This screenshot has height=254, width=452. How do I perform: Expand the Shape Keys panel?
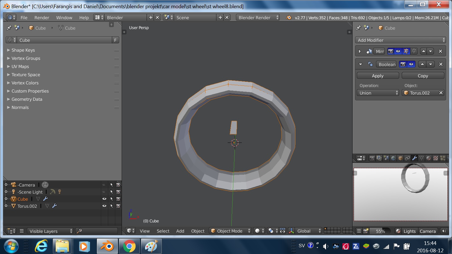coord(23,50)
